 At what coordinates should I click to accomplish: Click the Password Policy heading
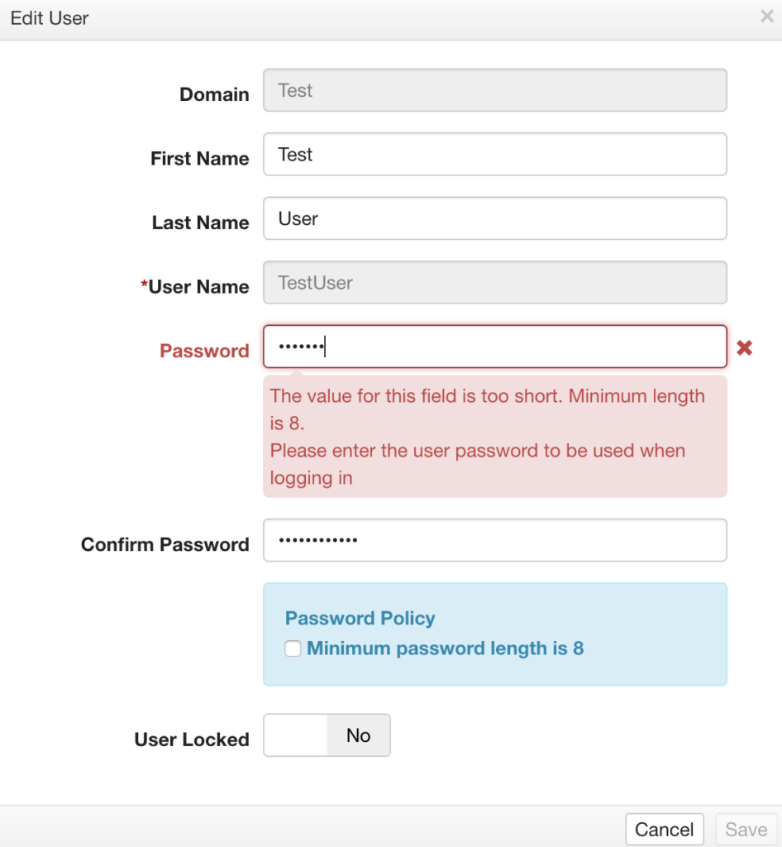pyautogui.click(x=360, y=618)
